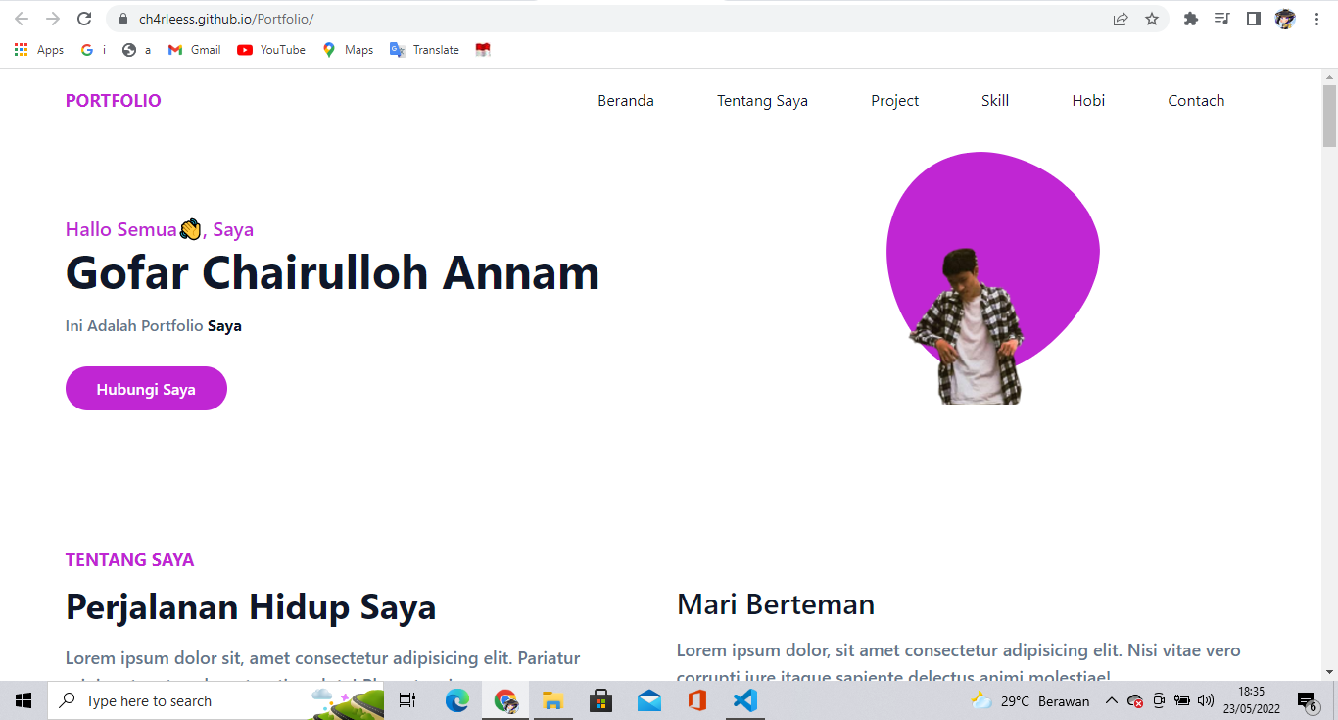
Task: Click the Gofar Chairulloh Annam heading
Action: point(332,272)
